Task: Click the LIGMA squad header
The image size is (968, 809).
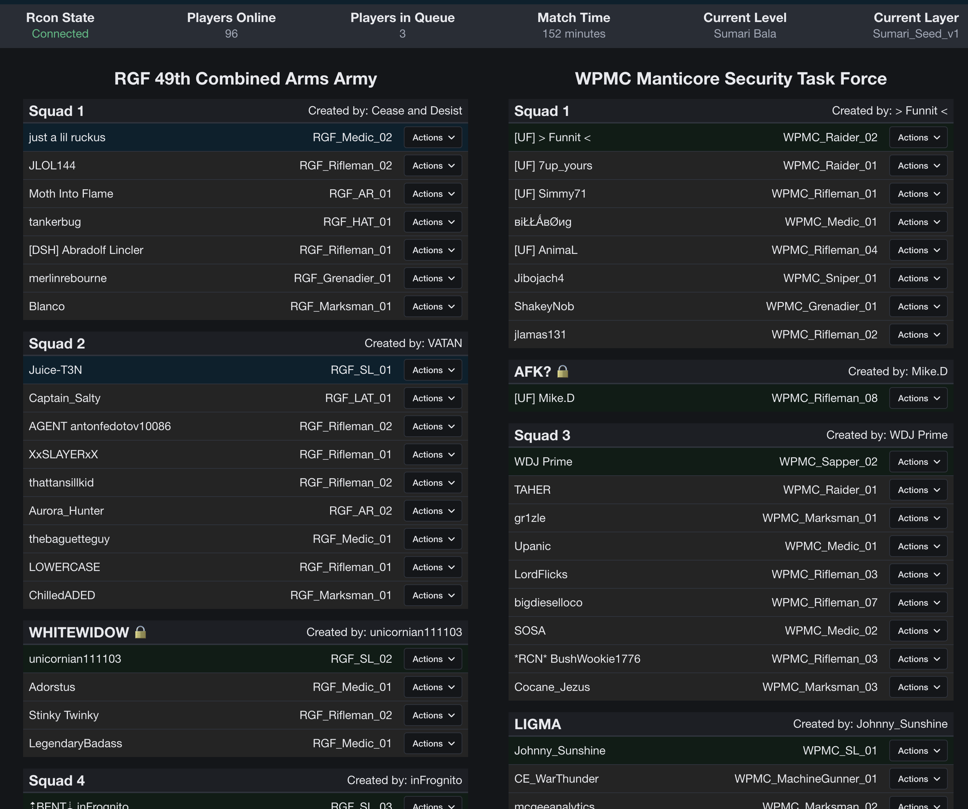Action: [x=537, y=724]
